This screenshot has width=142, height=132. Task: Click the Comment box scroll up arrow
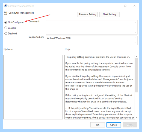135,22
